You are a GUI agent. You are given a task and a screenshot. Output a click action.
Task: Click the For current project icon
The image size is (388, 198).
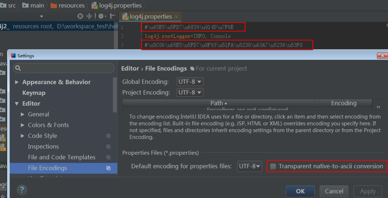click(x=192, y=69)
